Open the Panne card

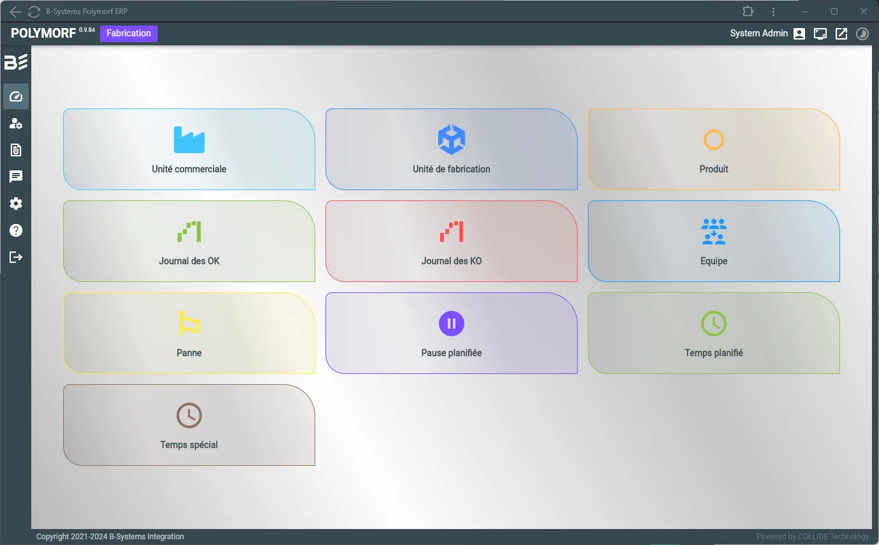(189, 333)
